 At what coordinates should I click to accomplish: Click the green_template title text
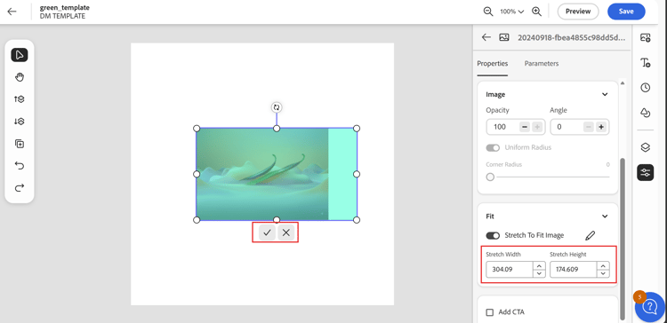65,8
